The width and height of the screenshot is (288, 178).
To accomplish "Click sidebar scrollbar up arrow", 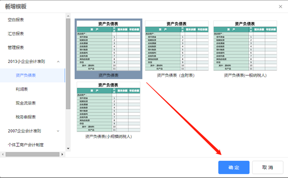I will point(68,16).
